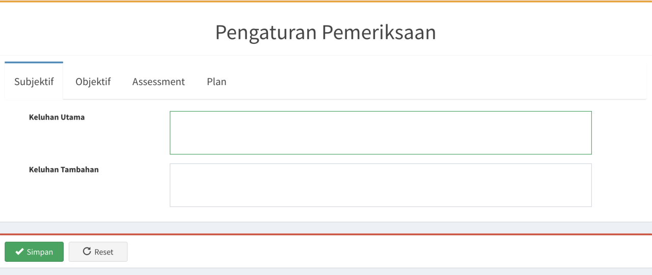Click the checkmark icon on Simpan
This screenshot has width=652, height=275.
click(x=19, y=252)
